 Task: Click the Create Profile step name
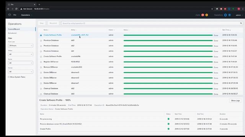(x=45, y=129)
